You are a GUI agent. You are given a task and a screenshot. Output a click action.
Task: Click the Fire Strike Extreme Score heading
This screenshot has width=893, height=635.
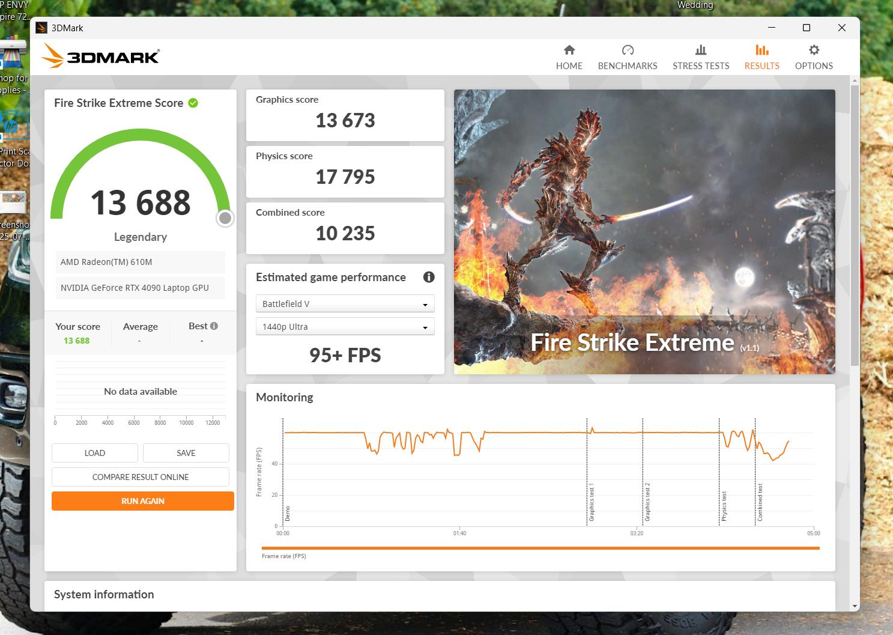click(119, 103)
